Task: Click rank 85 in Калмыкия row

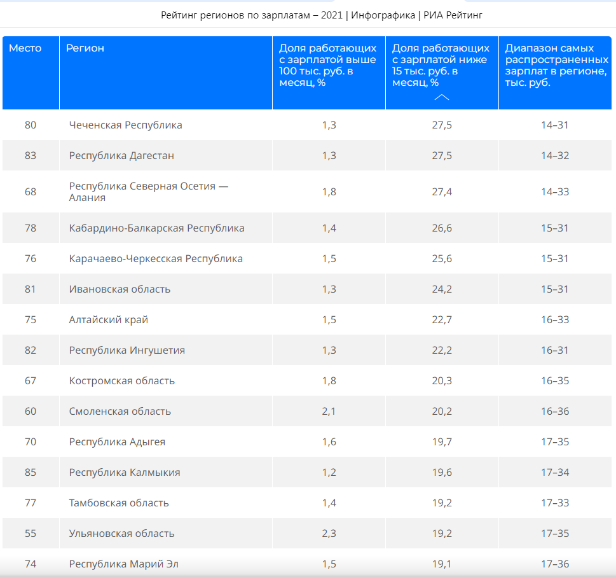Action: click(31, 473)
